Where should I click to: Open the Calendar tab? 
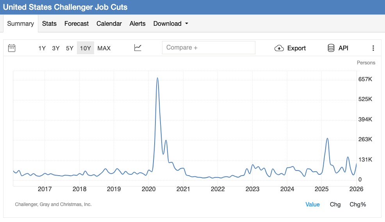[109, 23]
